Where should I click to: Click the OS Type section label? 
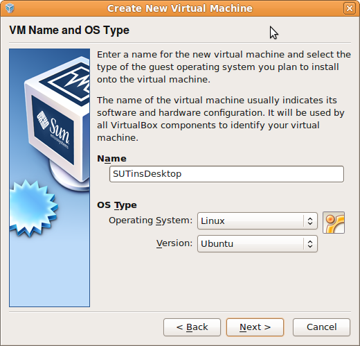tap(117, 205)
